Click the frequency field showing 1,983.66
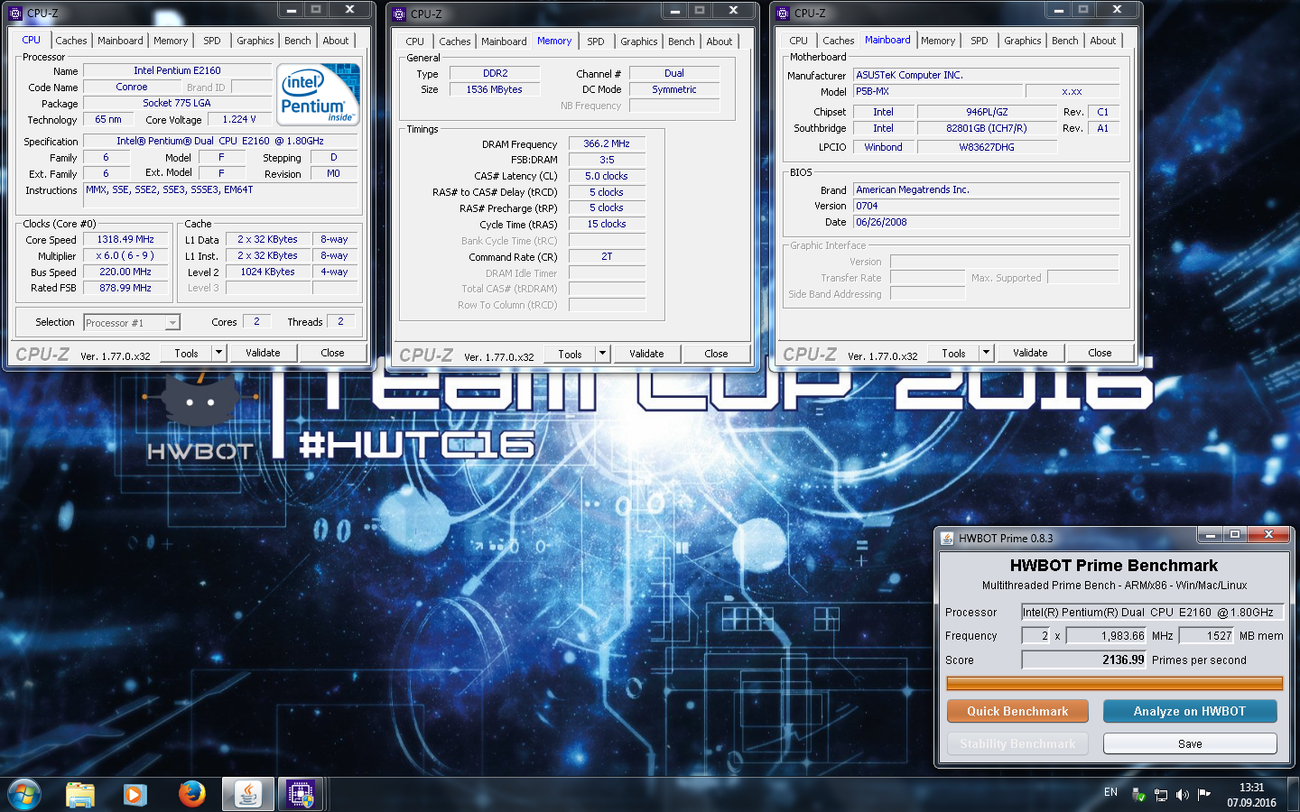 (x=1106, y=635)
